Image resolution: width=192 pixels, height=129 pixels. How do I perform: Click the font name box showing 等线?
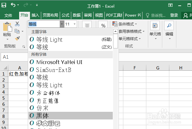pyautogui.click(x=44, y=24)
